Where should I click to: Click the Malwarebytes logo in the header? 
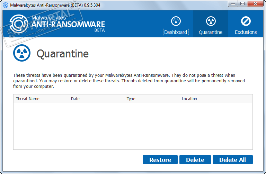(x=19, y=24)
